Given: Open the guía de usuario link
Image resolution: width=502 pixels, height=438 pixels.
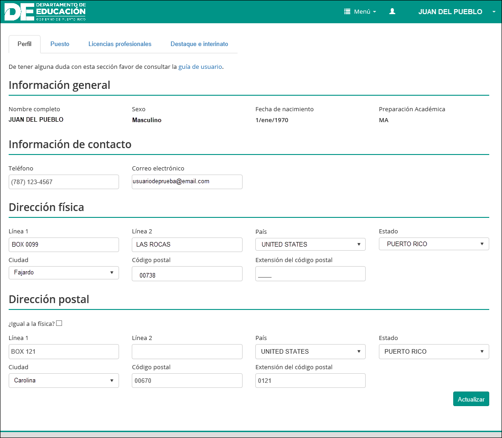Looking at the screenshot, I should pos(200,67).
